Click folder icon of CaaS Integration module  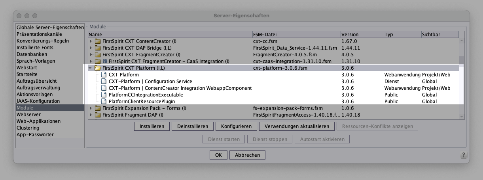(98, 61)
